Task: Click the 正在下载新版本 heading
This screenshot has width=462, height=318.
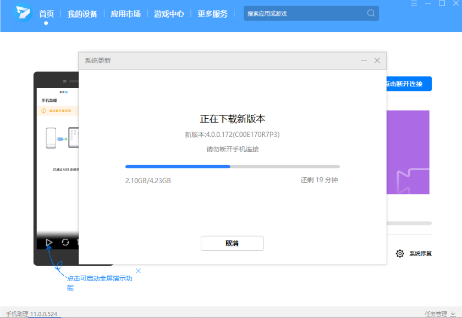Action: coord(233,119)
